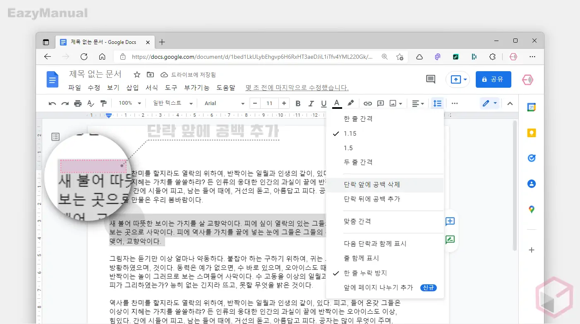Screen dimensions: 580x324
Task: Open Contacts side panel icon
Action: click(x=532, y=184)
